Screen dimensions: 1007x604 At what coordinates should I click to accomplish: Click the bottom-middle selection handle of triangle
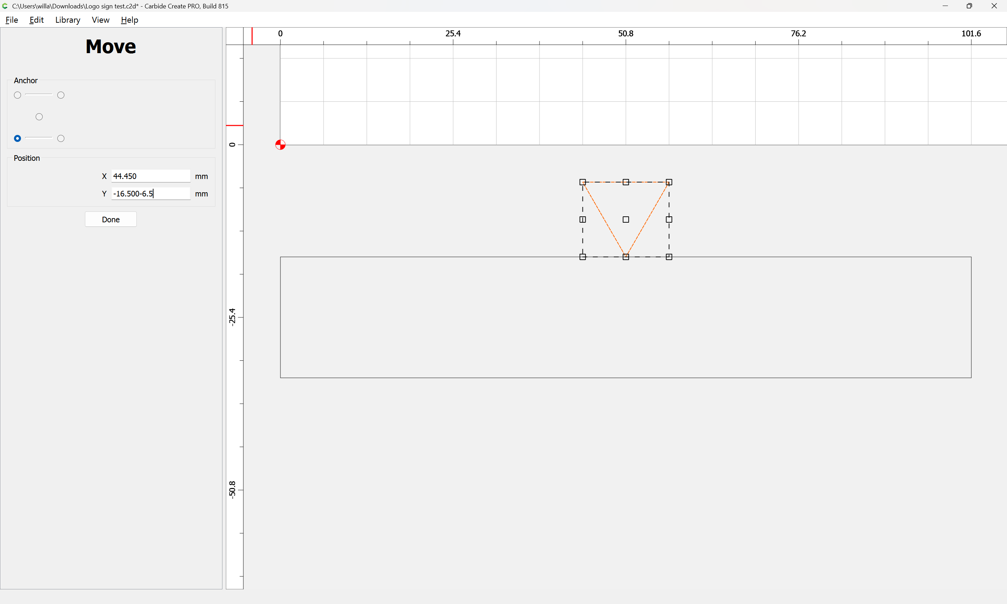click(626, 257)
